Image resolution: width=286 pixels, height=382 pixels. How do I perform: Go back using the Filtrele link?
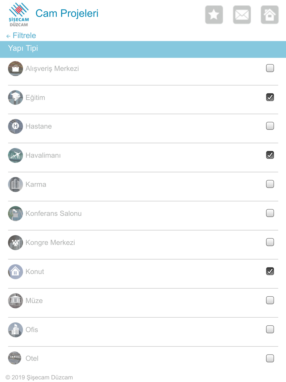[21, 36]
